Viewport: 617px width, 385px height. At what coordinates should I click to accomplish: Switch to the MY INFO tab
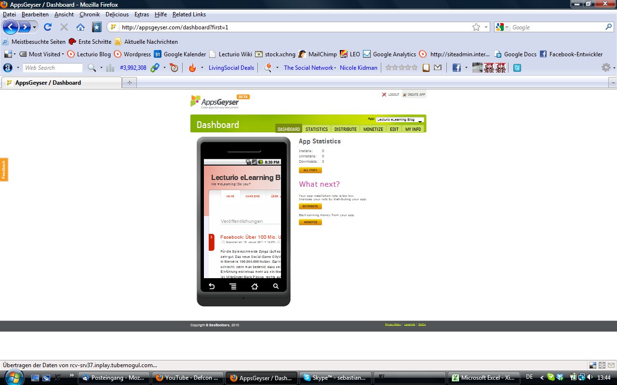coord(413,129)
